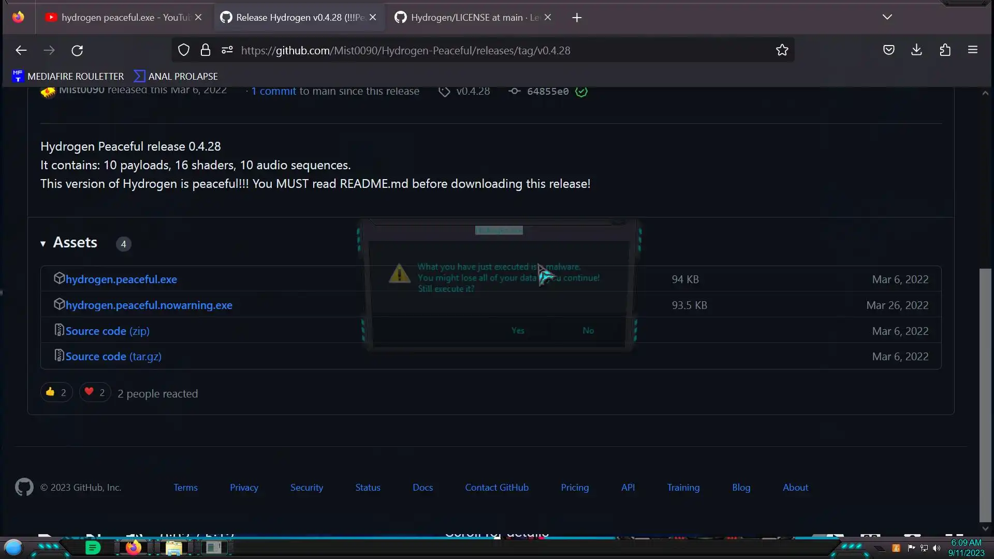Click the Save to Pocket icon
The width and height of the screenshot is (994, 559).
click(888, 50)
